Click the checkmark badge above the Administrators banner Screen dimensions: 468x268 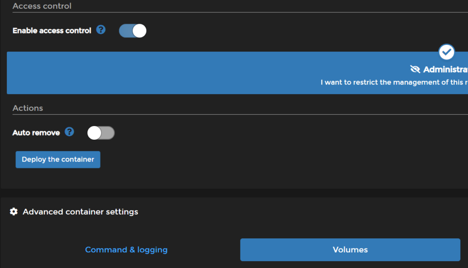click(x=446, y=52)
